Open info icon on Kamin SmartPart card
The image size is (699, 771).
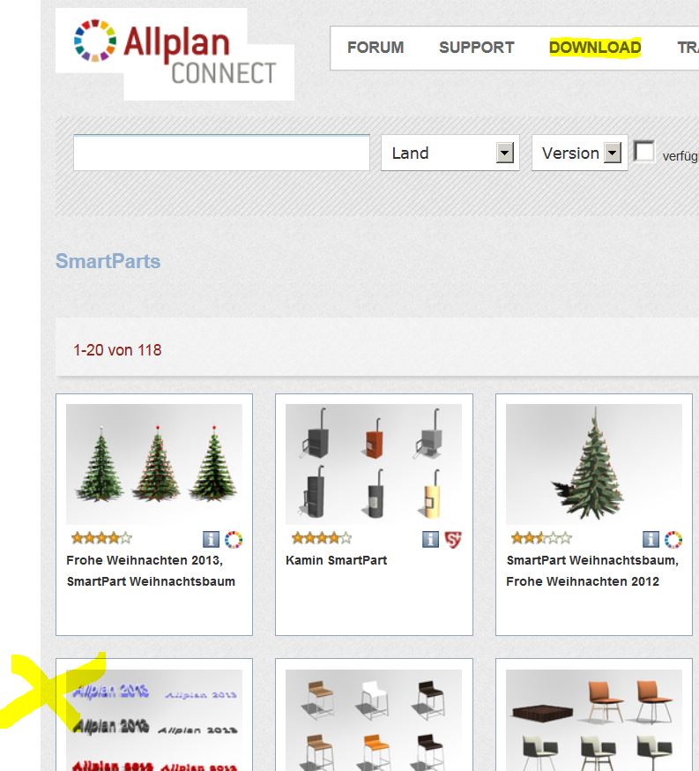(431, 539)
